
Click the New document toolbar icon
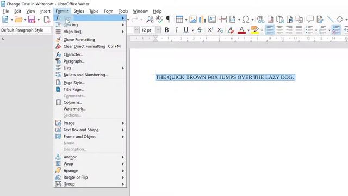(5, 20)
